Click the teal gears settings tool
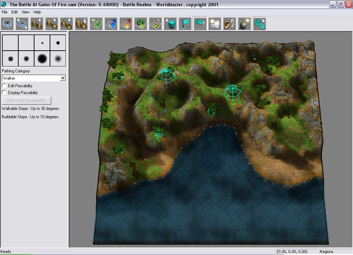Image resolution: width=353 pixels, height=255 pixels. (x=259, y=24)
